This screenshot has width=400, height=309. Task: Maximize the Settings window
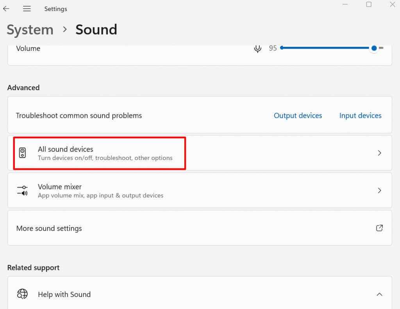pos(368,5)
